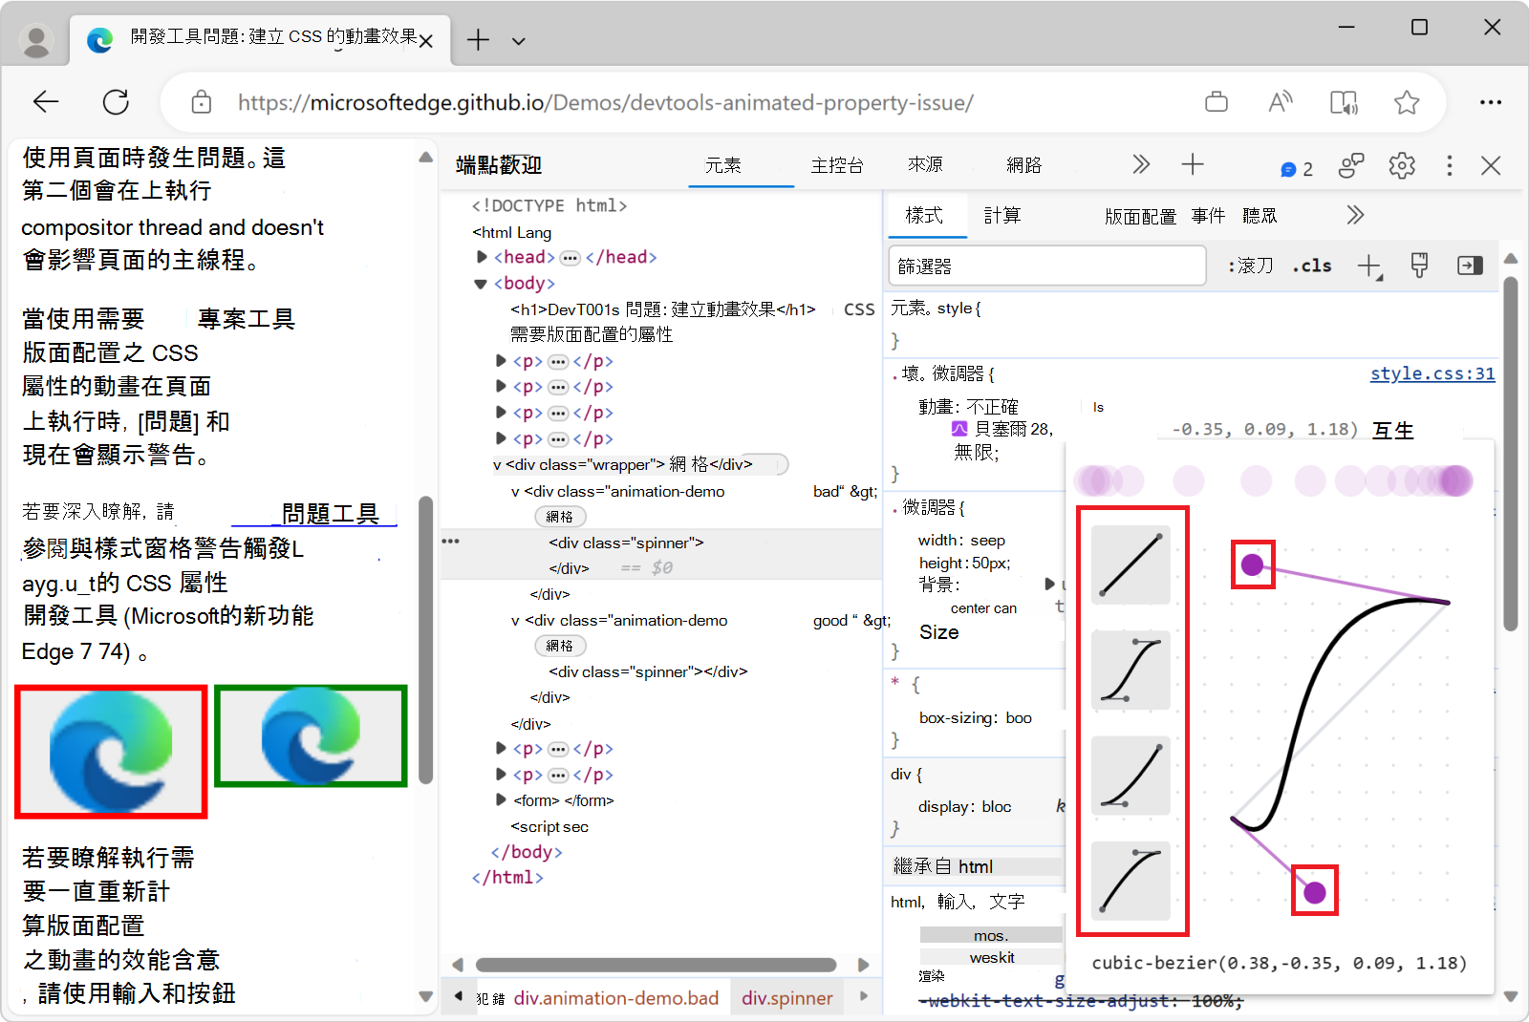The image size is (1529, 1022).
Task: Open options for selected spinner node
Action: coord(451,542)
